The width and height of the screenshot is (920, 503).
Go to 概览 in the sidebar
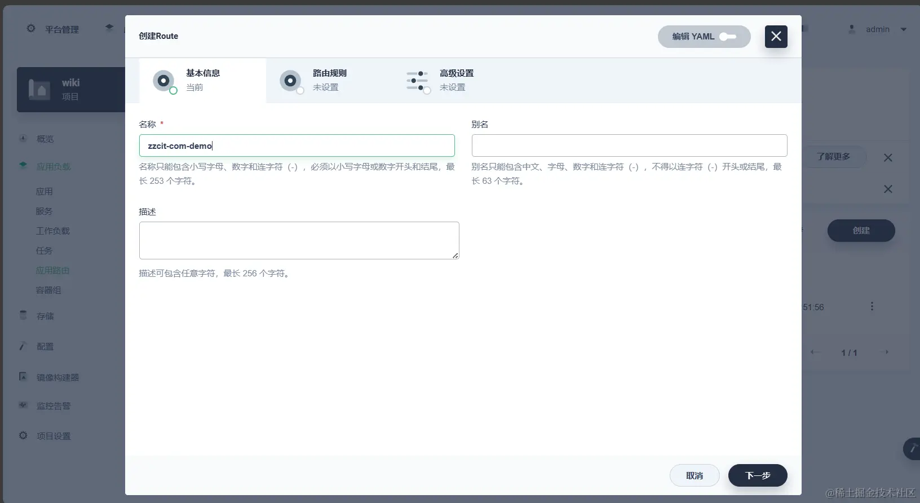click(x=45, y=139)
